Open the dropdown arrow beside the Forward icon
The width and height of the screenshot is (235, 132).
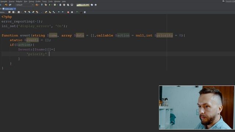21,12
